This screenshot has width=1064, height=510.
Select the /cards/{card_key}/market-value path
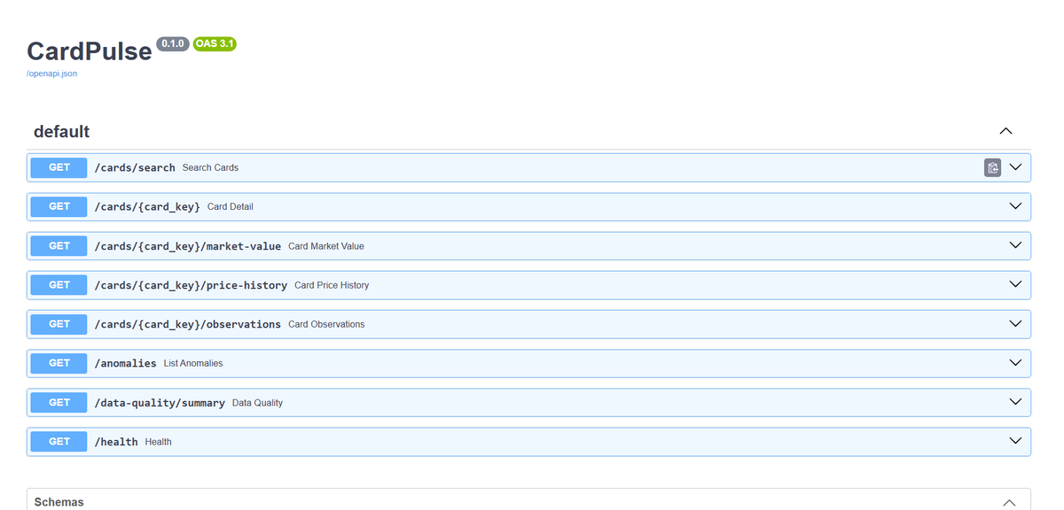click(x=187, y=245)
